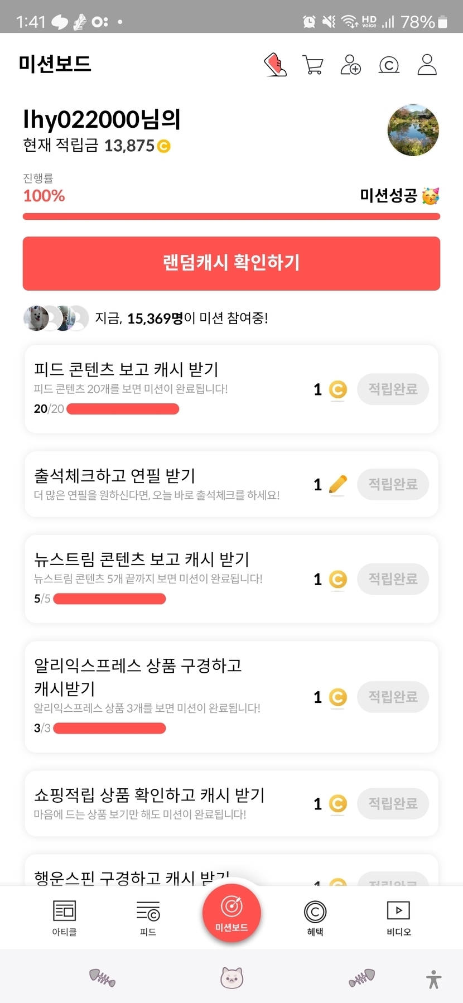Open the my profile person icon
This screenshot has height=1003, width=463.
427,65
